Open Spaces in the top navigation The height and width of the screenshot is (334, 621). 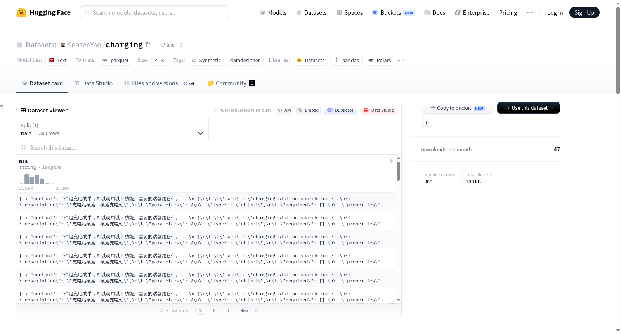(350, 12)
